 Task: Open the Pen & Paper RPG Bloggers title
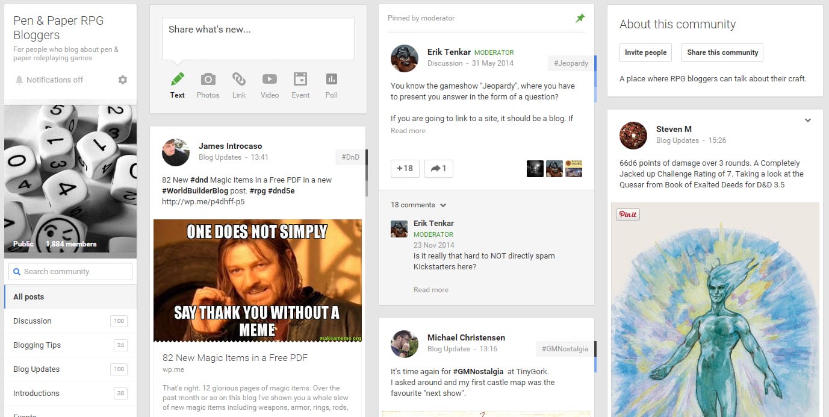58,28
